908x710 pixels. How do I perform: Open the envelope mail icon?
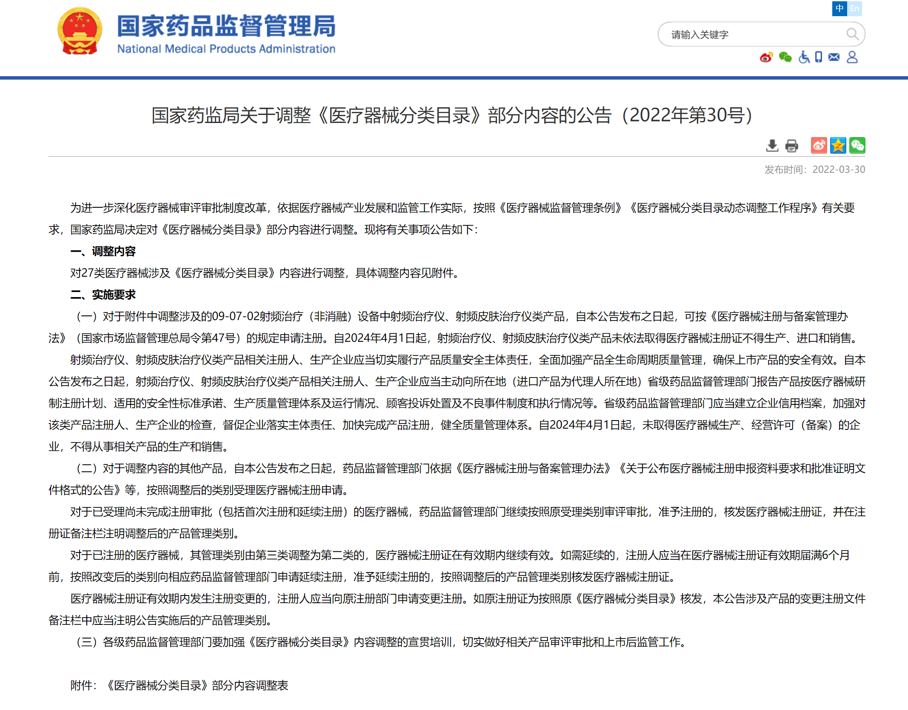click(x=834, y=57)
